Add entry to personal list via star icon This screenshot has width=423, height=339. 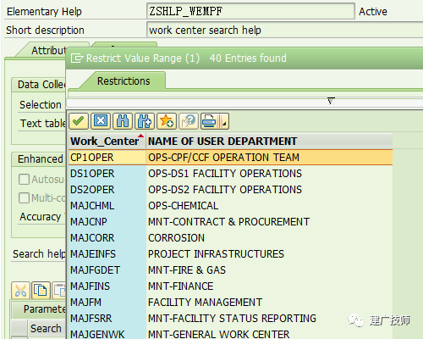pyautogui.click(x=167, y=121)
